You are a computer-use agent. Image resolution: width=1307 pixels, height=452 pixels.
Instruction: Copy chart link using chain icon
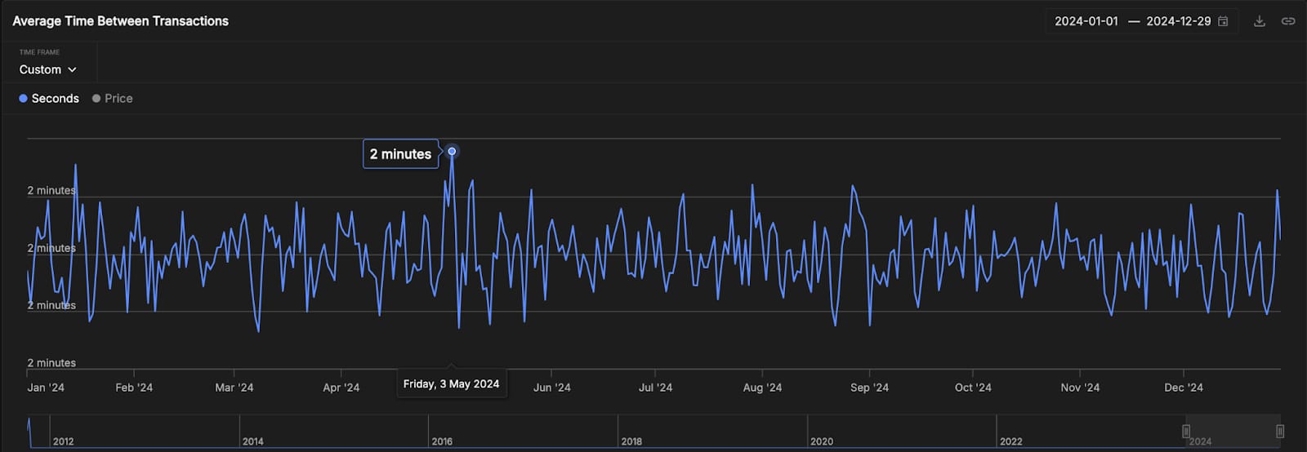tap(1288, 21)
